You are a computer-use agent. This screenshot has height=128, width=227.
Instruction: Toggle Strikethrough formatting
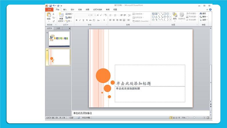click(90, 20)
